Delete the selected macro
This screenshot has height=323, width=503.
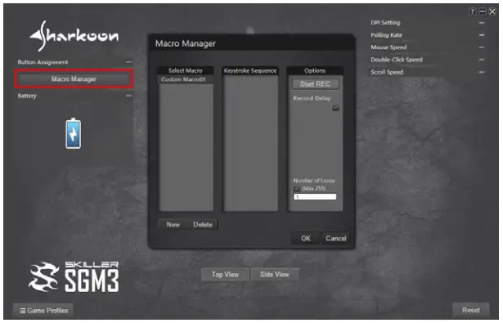[203, 225]
